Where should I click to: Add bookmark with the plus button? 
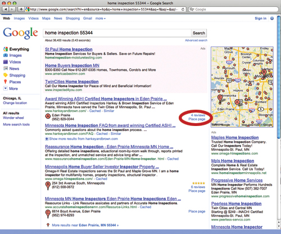click(21, 9)
